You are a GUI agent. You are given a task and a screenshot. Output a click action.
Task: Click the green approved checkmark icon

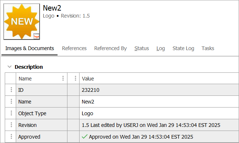[x=85, y=137]
